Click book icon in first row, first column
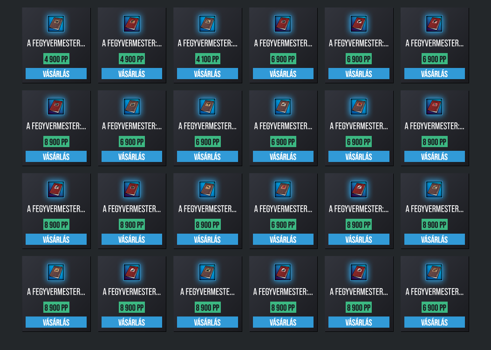This screenshot has width=491, height=350. 56,24
